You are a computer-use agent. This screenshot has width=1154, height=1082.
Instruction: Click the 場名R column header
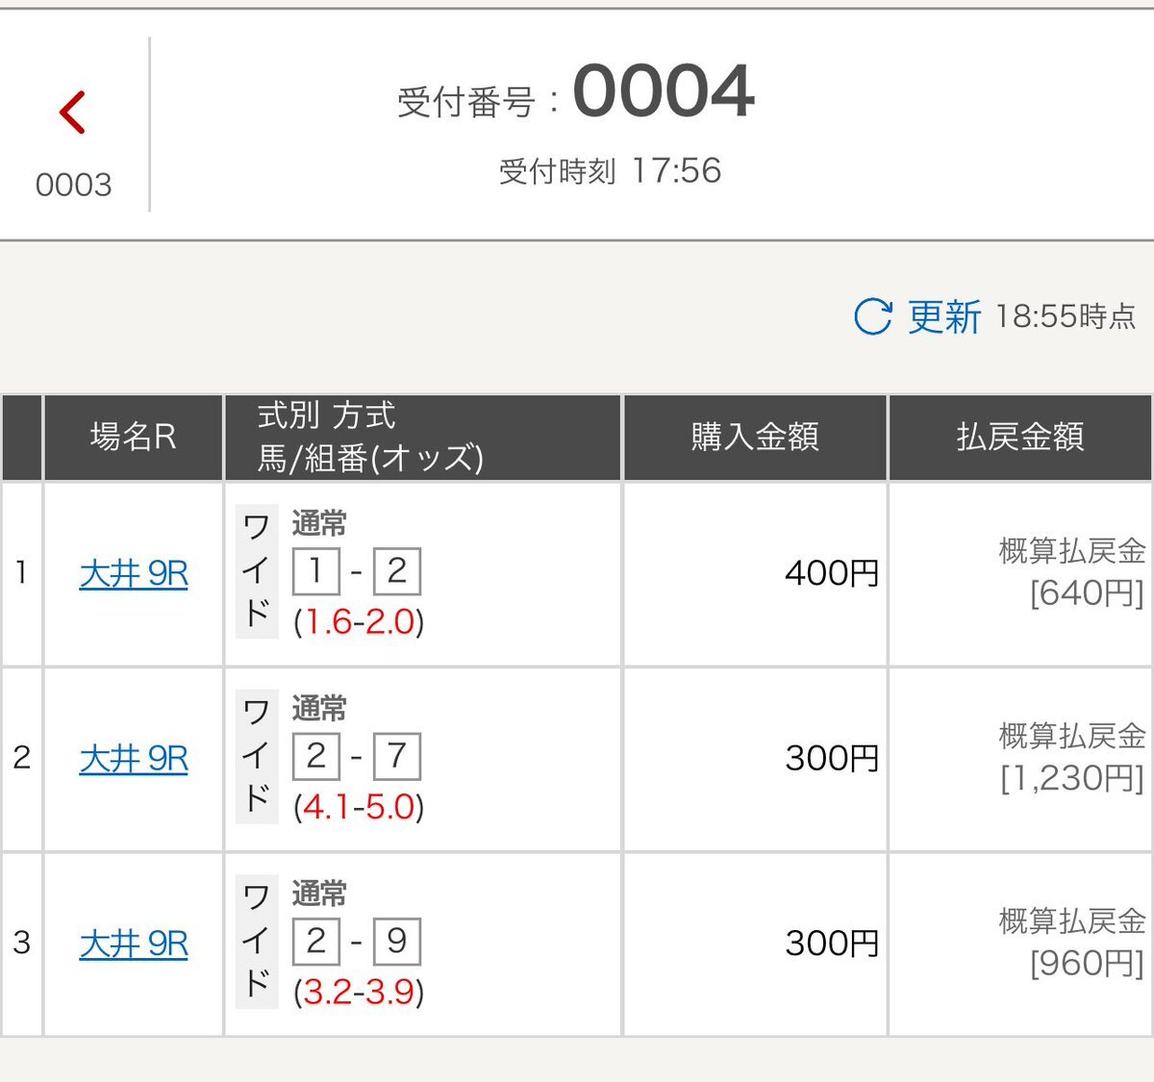[133, 438]
